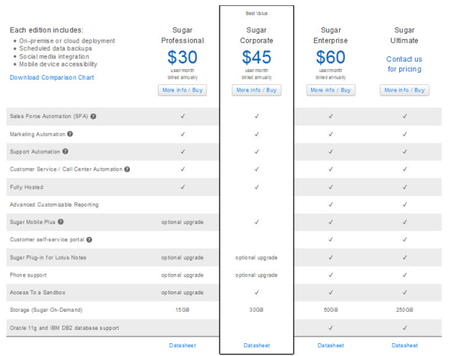Click help icon beside Support Automation
This screenshot has height=356, width=451.
pos(65,152)
